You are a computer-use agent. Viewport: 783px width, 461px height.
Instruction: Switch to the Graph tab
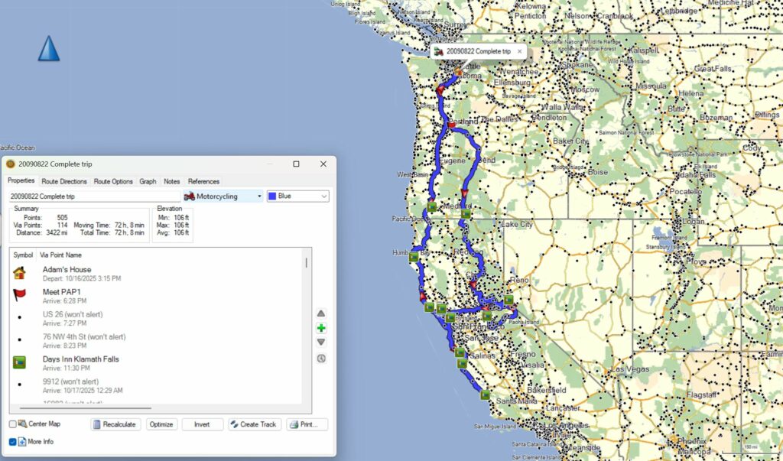[x=148, y=181]
